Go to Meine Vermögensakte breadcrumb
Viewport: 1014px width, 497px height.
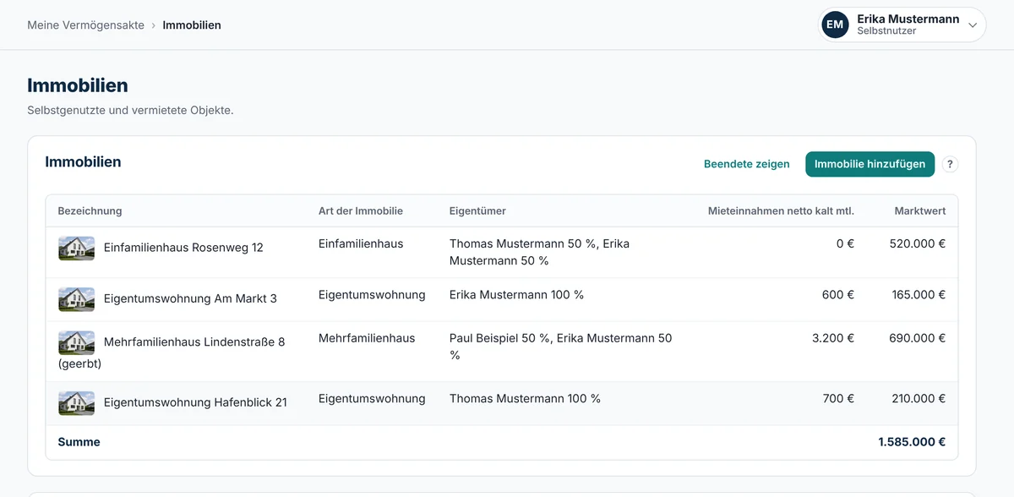(x=85, y=25)
